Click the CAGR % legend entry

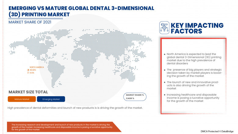131,98
